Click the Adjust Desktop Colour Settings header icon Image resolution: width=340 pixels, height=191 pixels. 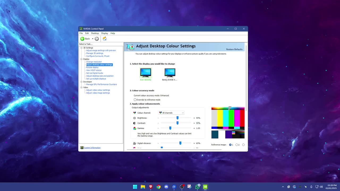(x=130, y=47)
